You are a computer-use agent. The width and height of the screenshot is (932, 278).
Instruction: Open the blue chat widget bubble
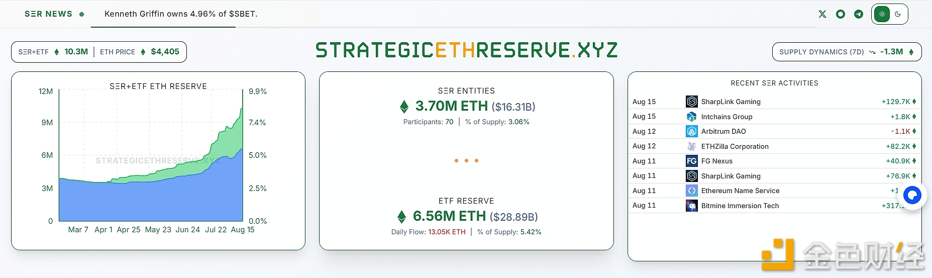pyautogui.click(x=912, y=195)
